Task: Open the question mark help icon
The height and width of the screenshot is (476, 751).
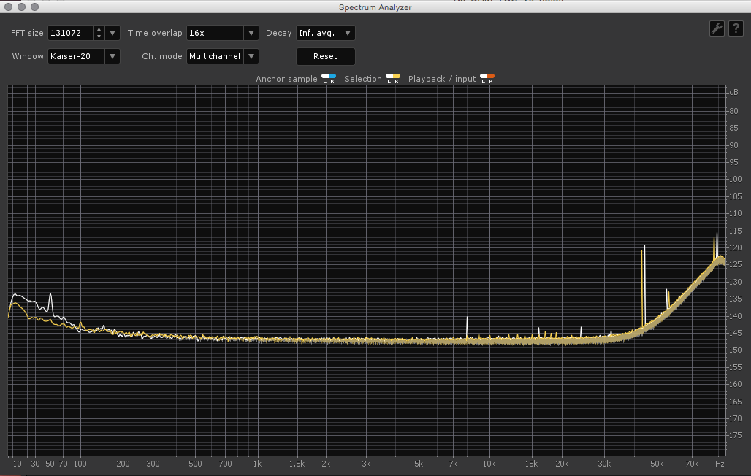Action: point(736,28)
